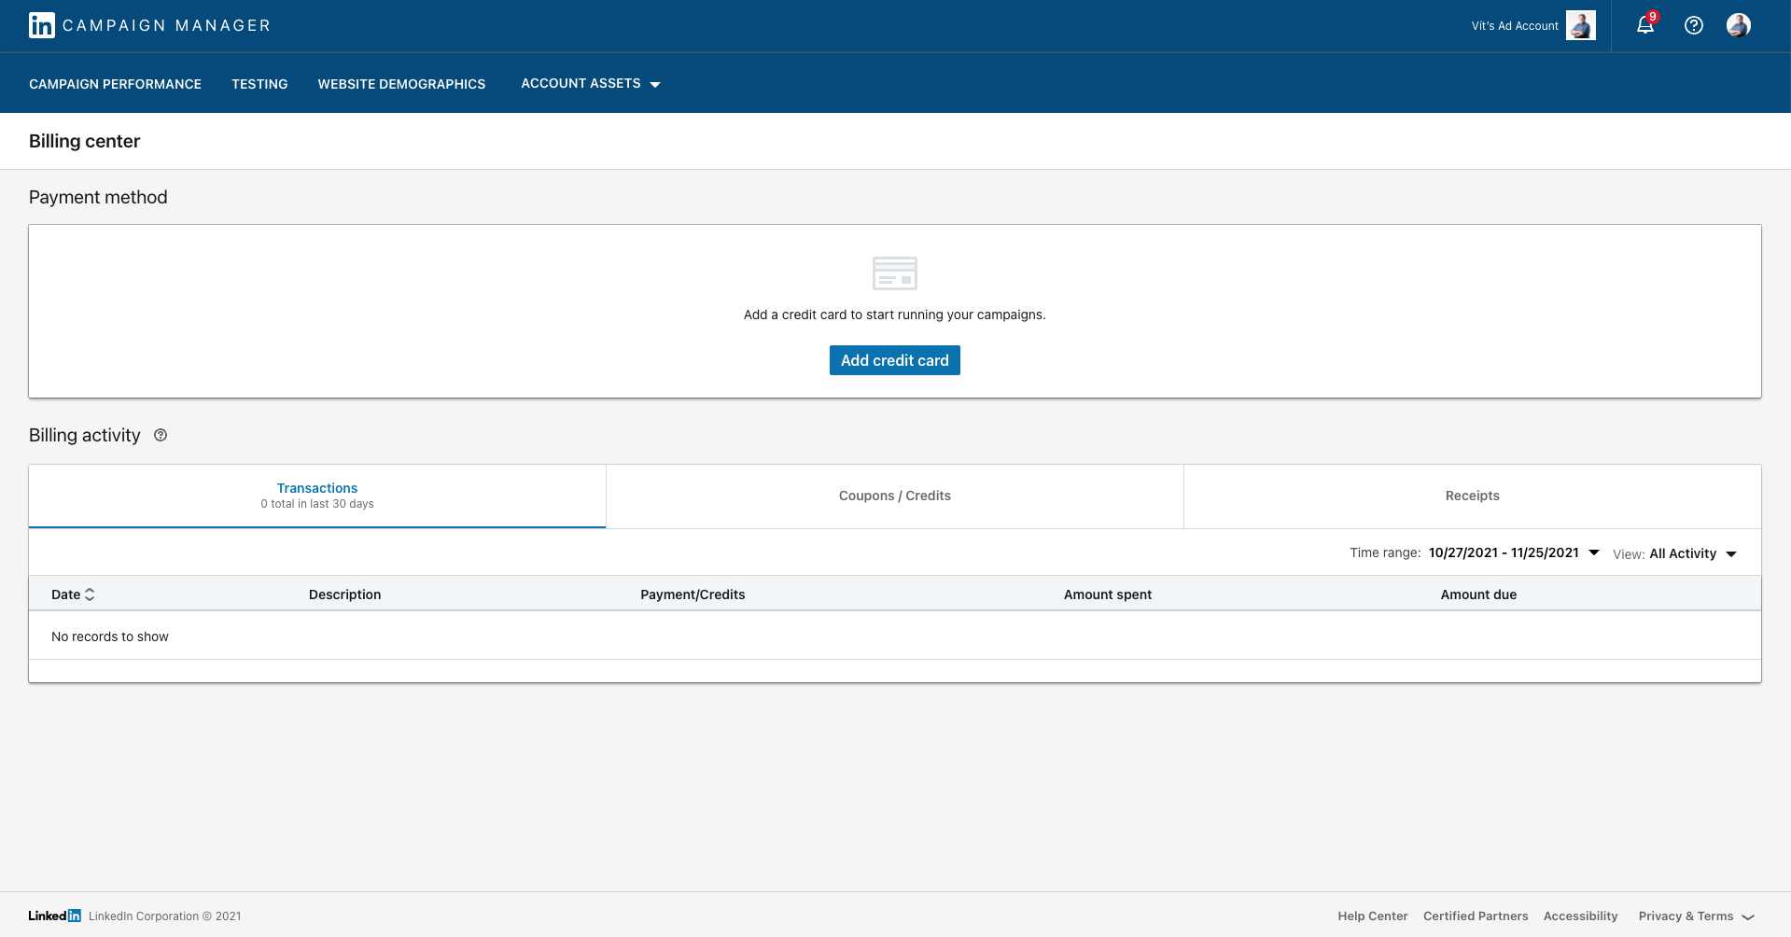This screenshot has width=1791, height=937.
Task: Go to Campaign Performance
Action: click(115, 84)
